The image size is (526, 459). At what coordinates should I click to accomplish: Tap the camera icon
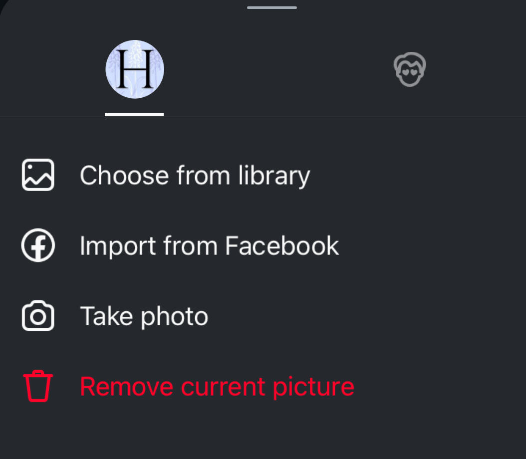click(38, 315)
